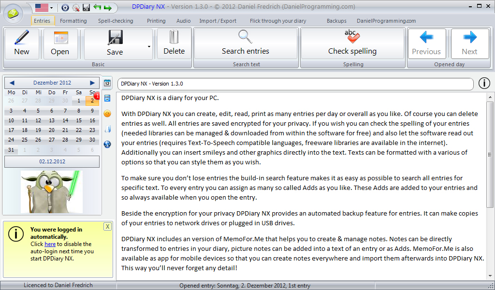495x290 pixels.
Task: Open the Import / Export tab
Action: tap(218, 21)
